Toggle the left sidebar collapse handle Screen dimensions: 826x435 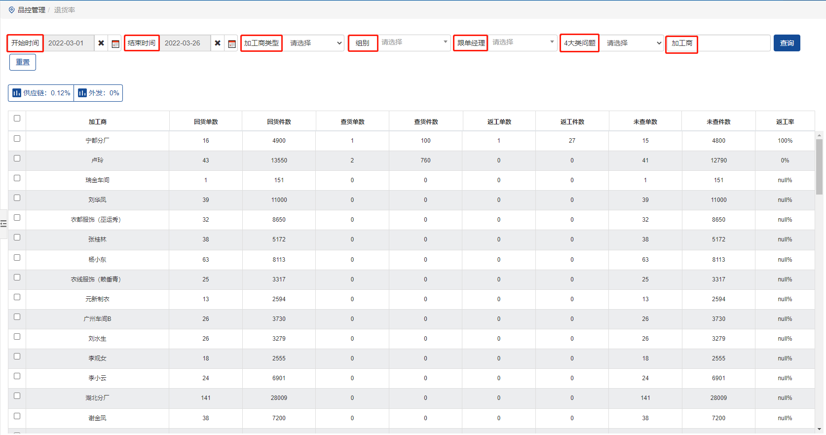pos(3,224)
